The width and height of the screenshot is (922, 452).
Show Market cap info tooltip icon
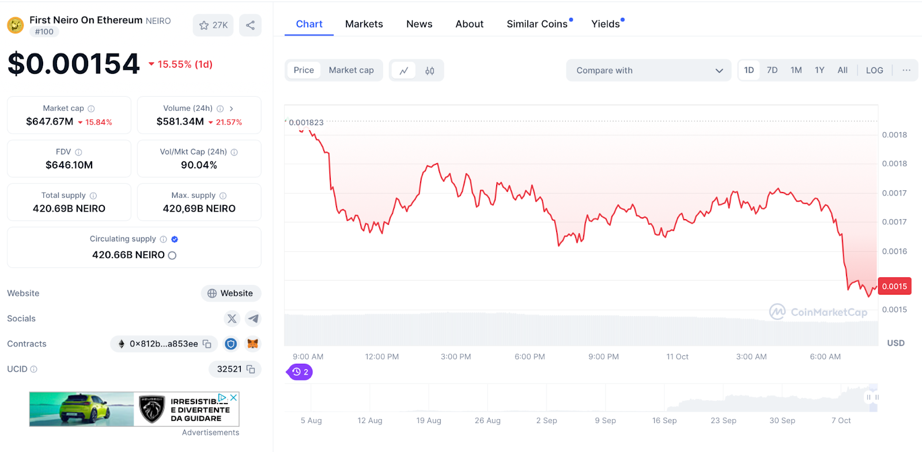(x=91, y=108)
